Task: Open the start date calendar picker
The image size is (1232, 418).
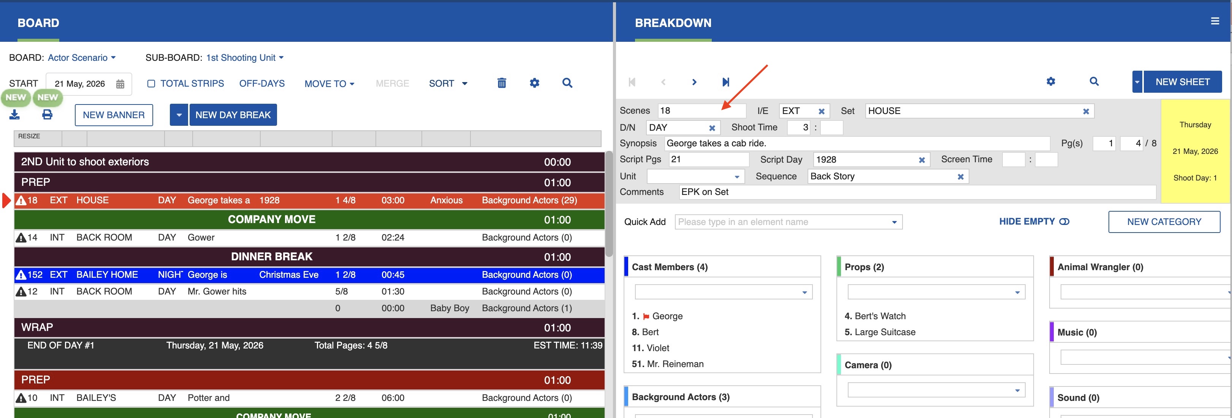Action: click(120, 84)
